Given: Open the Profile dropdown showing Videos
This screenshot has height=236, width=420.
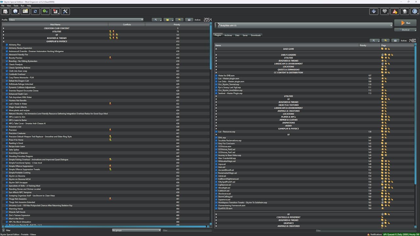Looking at the screenshot, I should tap(76, 20).
